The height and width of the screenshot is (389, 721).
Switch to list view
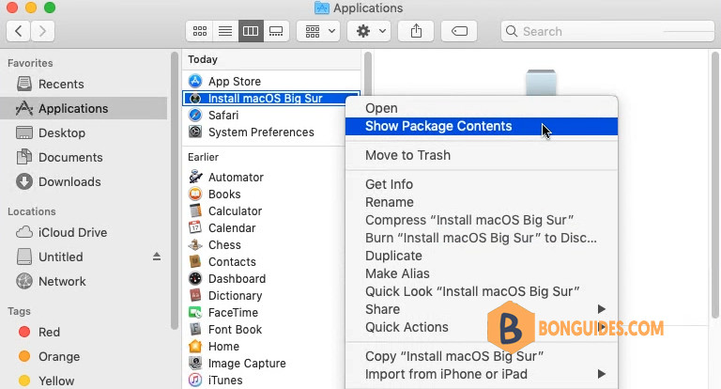pyautogui.click(x=225, y=31)
